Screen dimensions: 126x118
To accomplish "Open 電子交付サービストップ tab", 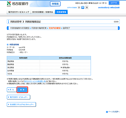I will (x=19, y=12).
